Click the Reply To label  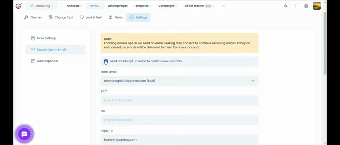tap(106, 131)
